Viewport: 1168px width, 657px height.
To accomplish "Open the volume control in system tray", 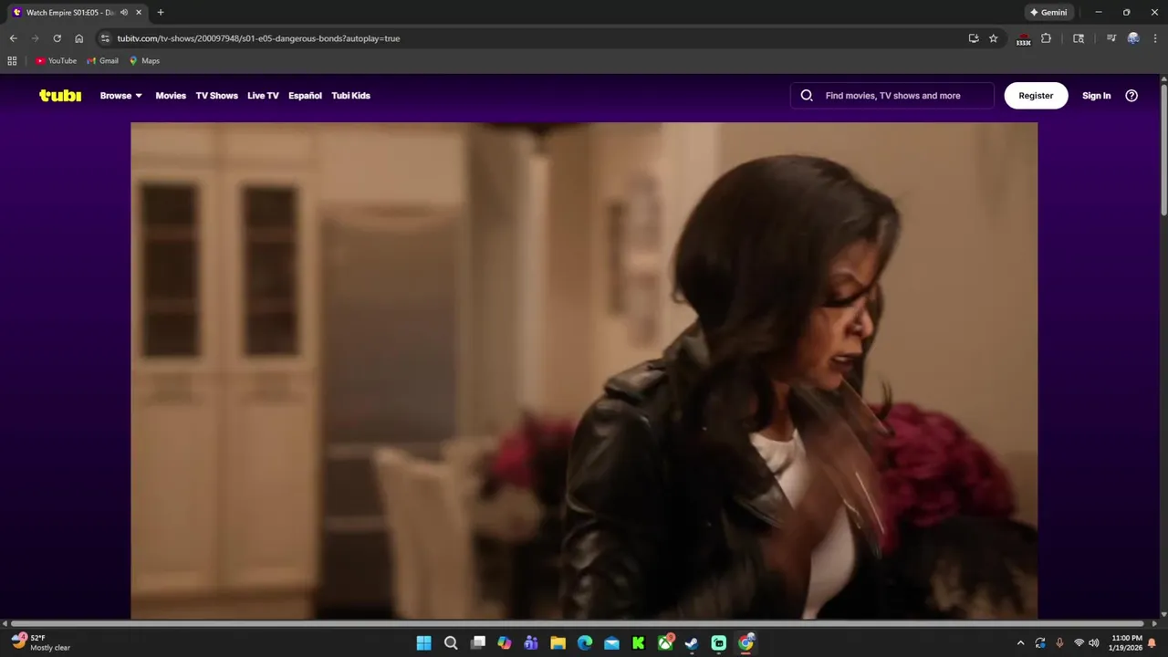I will (1094, 643).
